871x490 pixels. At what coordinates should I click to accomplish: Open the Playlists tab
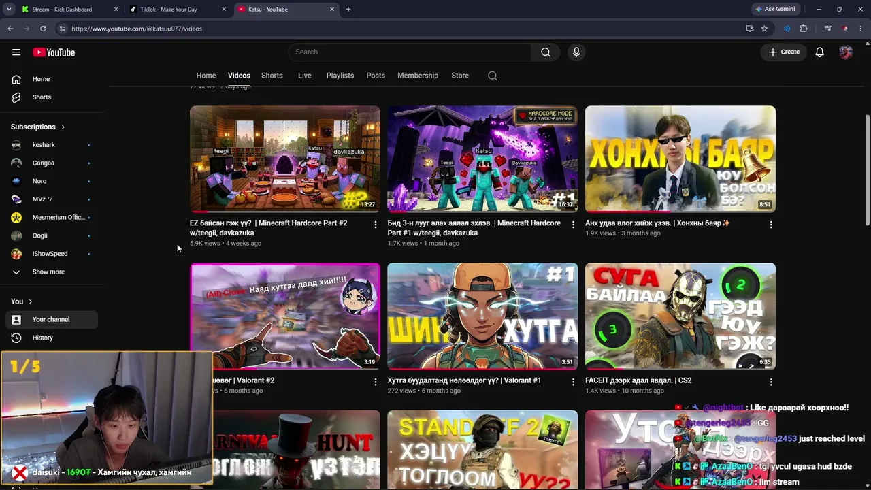pyautogui.click(x=340, y=76)
